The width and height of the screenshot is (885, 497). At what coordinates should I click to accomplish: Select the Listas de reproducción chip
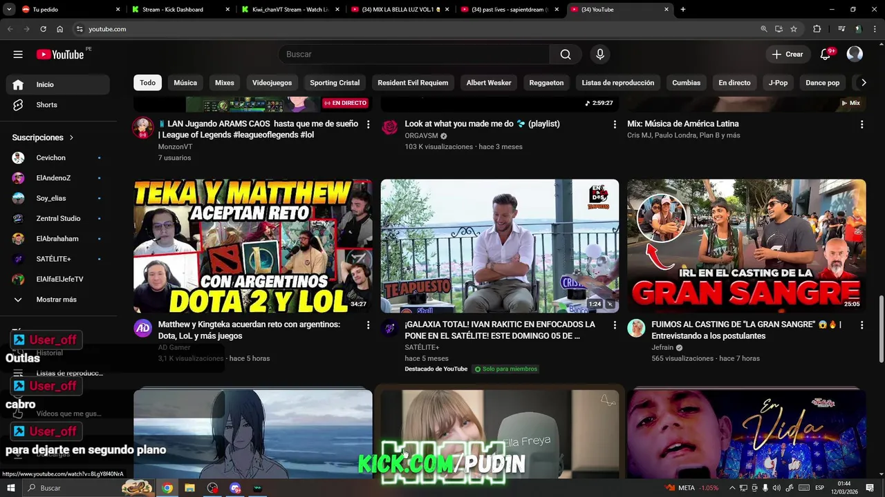(618, 83)
